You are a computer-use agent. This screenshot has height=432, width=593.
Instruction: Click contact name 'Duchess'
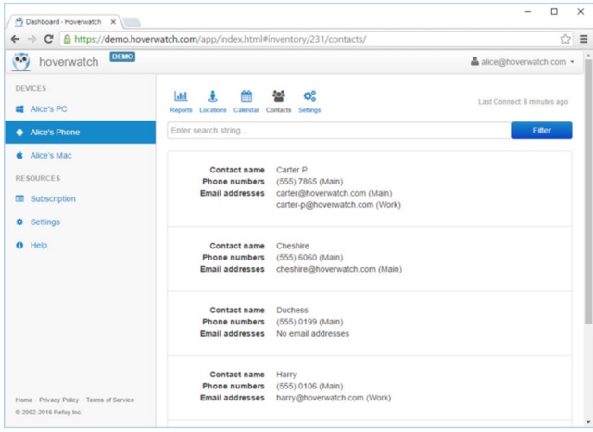(292, 311)
